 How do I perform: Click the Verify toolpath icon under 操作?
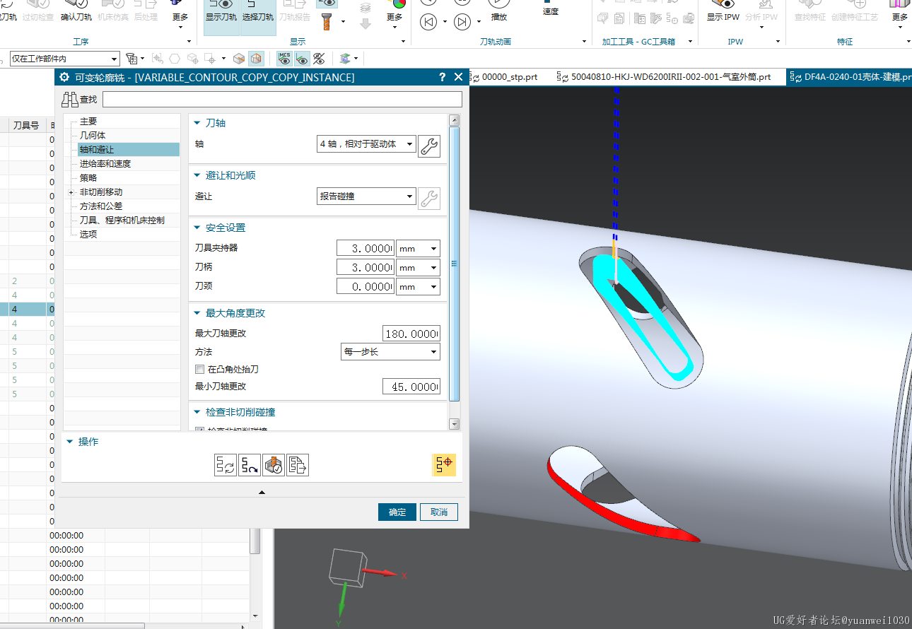[274, 465]
